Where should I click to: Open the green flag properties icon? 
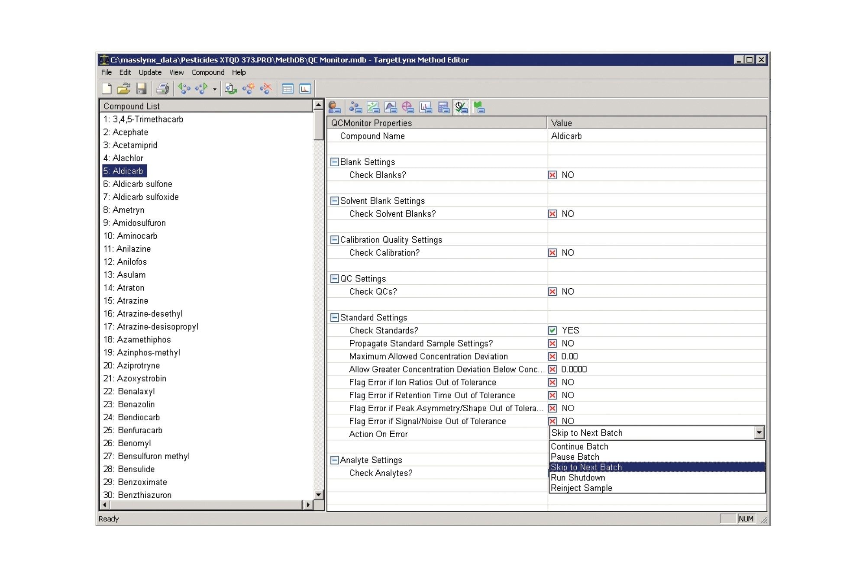(478, 107)
